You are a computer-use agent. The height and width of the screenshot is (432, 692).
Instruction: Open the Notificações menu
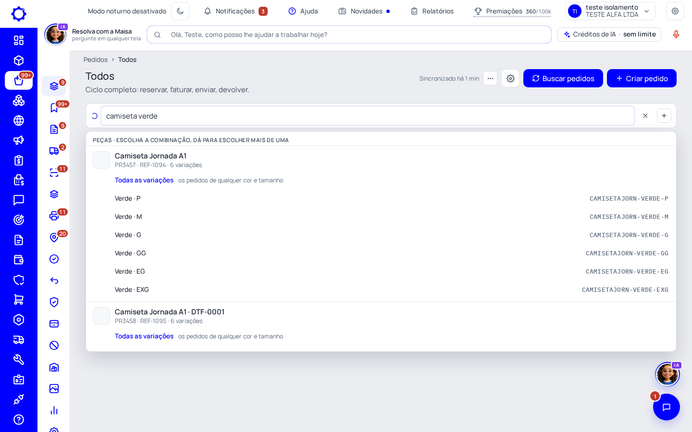pos(235,11)
